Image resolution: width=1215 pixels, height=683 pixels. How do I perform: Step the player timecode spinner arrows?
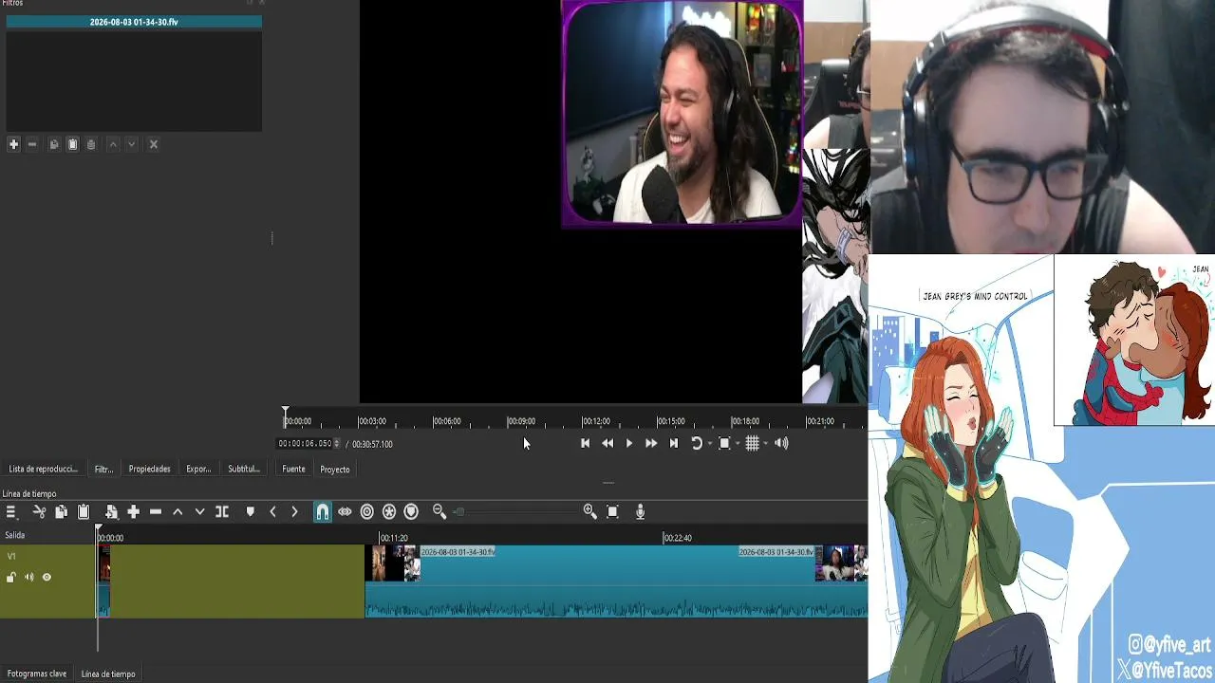(337, 444)
